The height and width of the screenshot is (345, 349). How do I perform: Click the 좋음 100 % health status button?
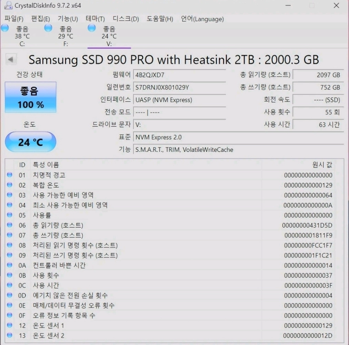click(30, 97)
